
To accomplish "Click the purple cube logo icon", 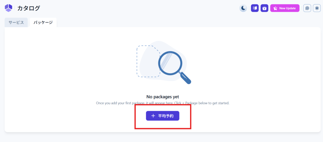I will pos(9,8).
